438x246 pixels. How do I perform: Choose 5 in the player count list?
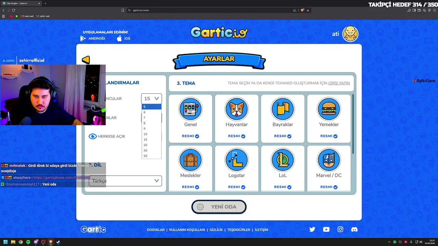coord(152,107)
